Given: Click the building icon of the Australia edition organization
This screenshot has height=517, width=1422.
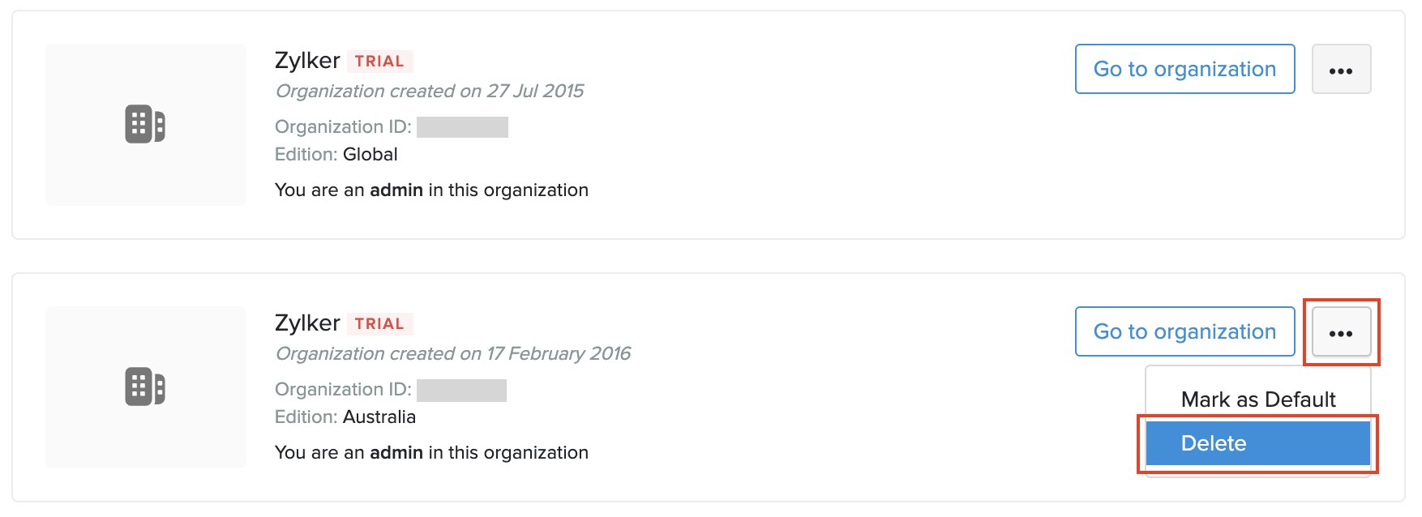Looking at the screenshot, I should (x=145, y=387).
